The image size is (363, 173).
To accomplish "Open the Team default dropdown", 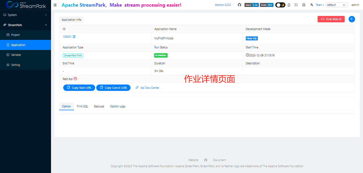I will click(336, 5).
